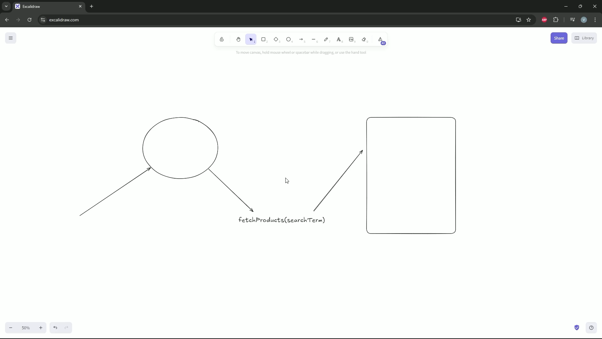Select the Ellipse shape tool
Viewport: 602px width, 339px height.
(288, 40)
